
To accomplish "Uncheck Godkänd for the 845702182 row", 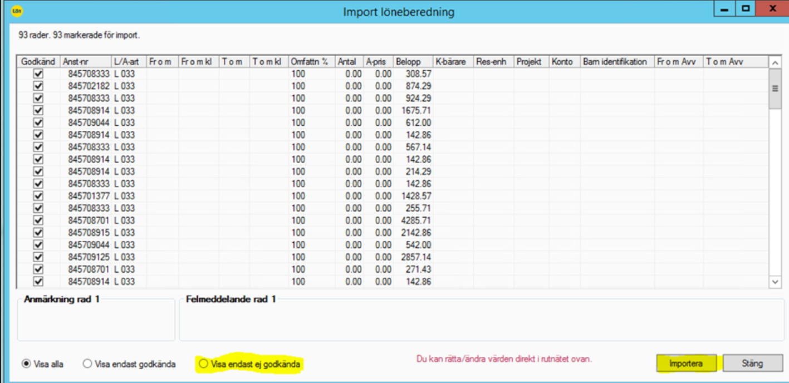I will [38, 86].
